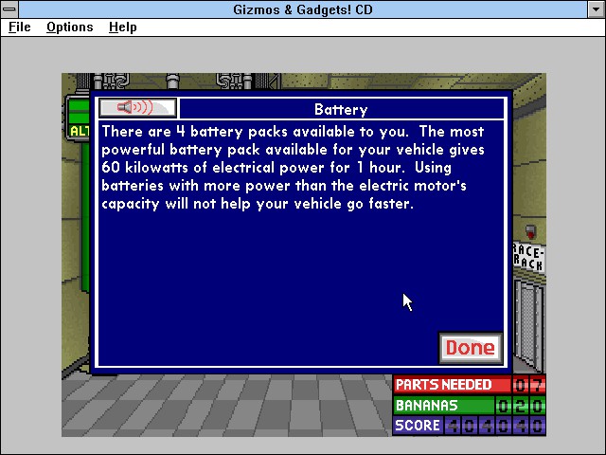Click the red Done button

pos(471,348)
